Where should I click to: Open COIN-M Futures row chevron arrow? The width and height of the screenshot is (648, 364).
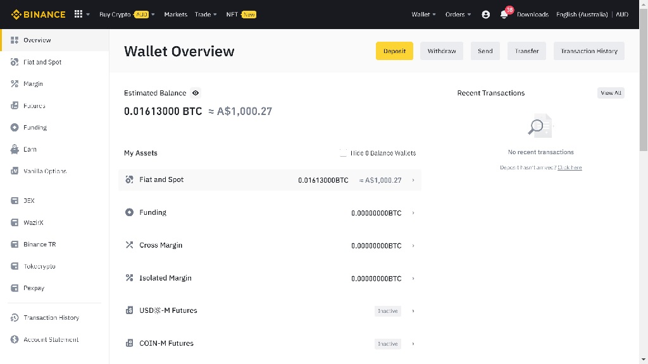(x=413, y=344)
